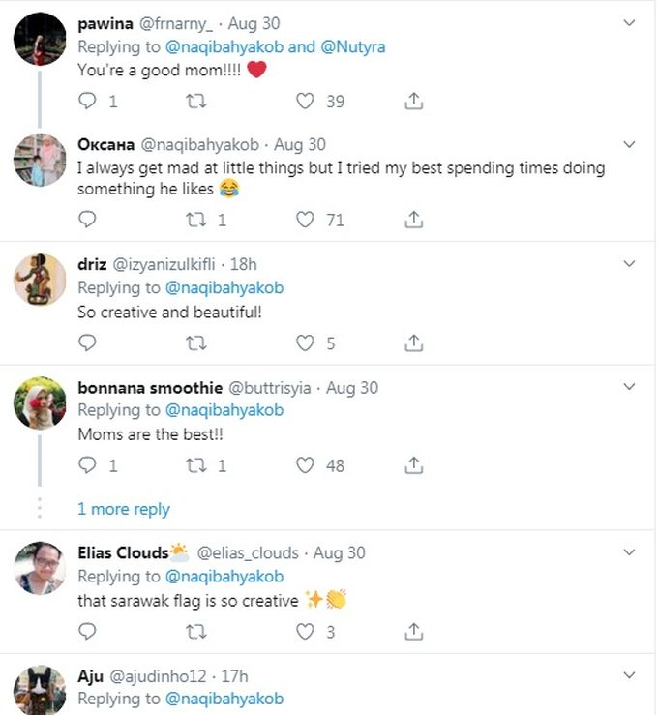658x715 pixels.
Task: Share Elias Clouds' sarawak flag tweet
Action: tap(414, 632)
